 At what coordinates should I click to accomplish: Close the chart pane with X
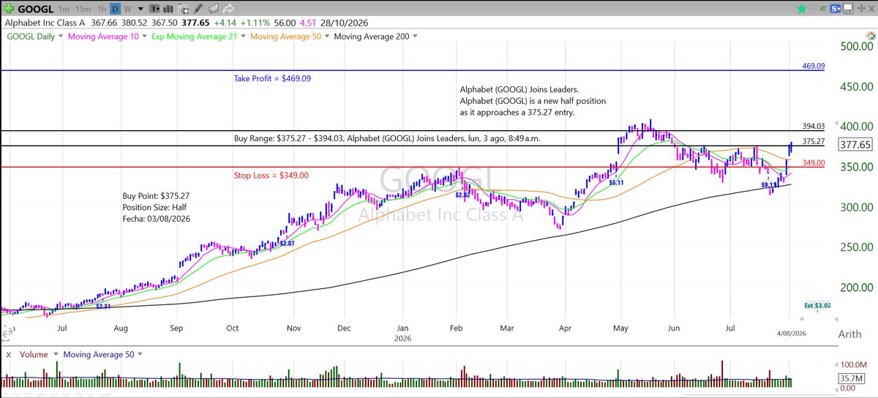(x=871, y=9)
